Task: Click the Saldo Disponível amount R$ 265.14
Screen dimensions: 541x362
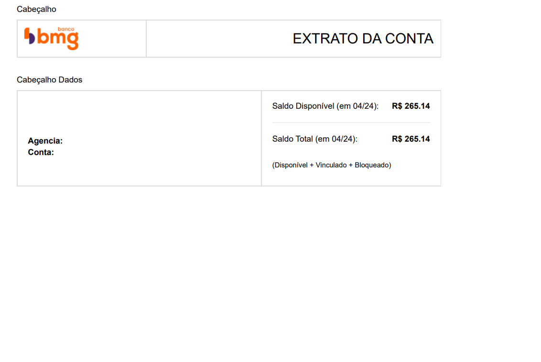Action: pos(411,106)
